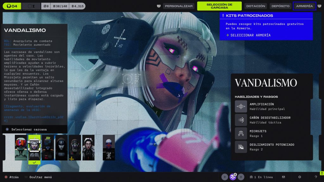Open settings with the gear icon

pos(300,177)
